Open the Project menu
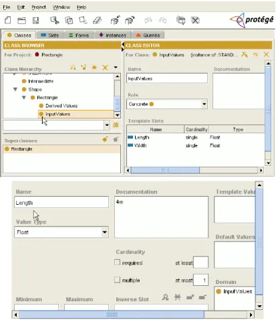Image resolution: width=276 pixels, height=320 pixels. [39, 7]
